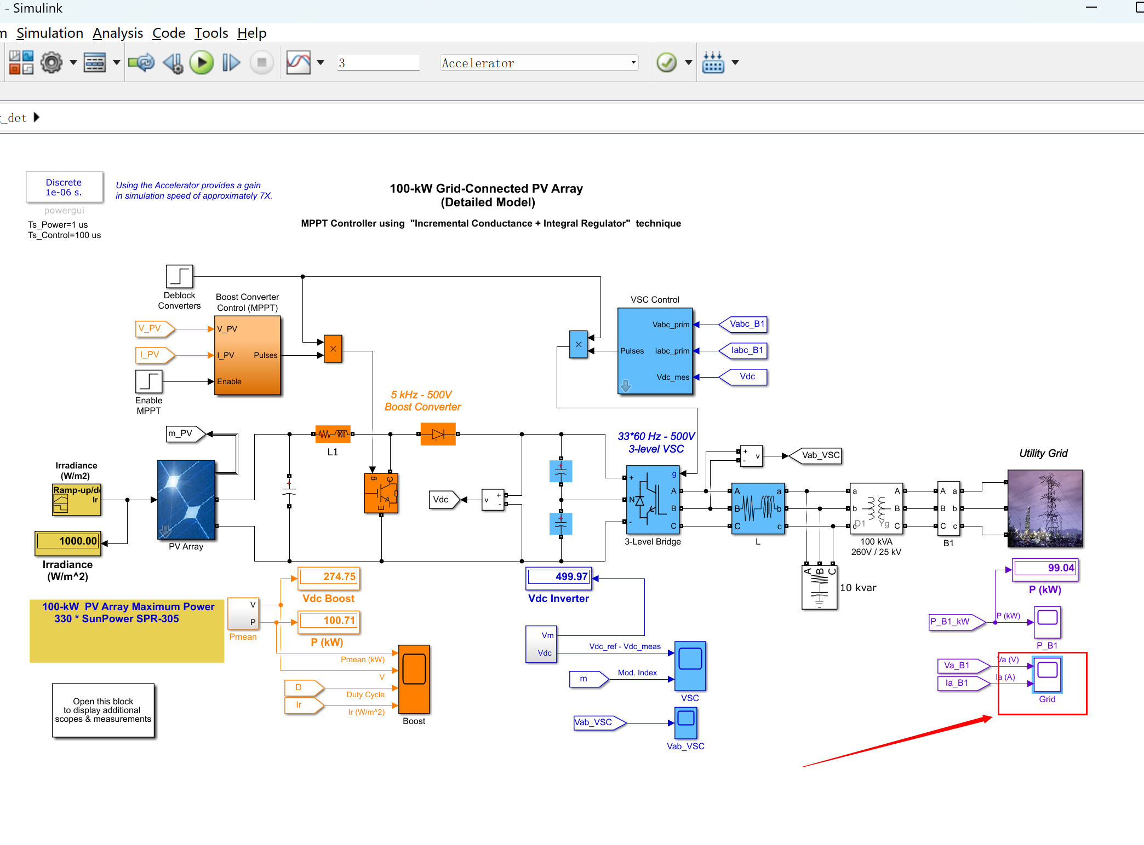Select the Deblock Converters step block
Viewport: 1144px width, 845px height.
pos(179,276)
